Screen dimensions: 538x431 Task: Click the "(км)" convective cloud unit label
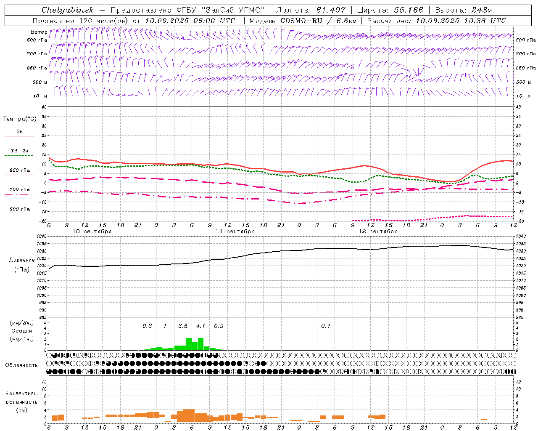point(22,410)
